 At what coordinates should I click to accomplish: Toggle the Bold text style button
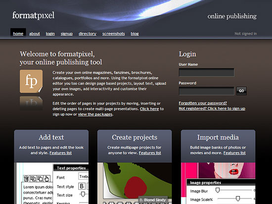point(82,186)
